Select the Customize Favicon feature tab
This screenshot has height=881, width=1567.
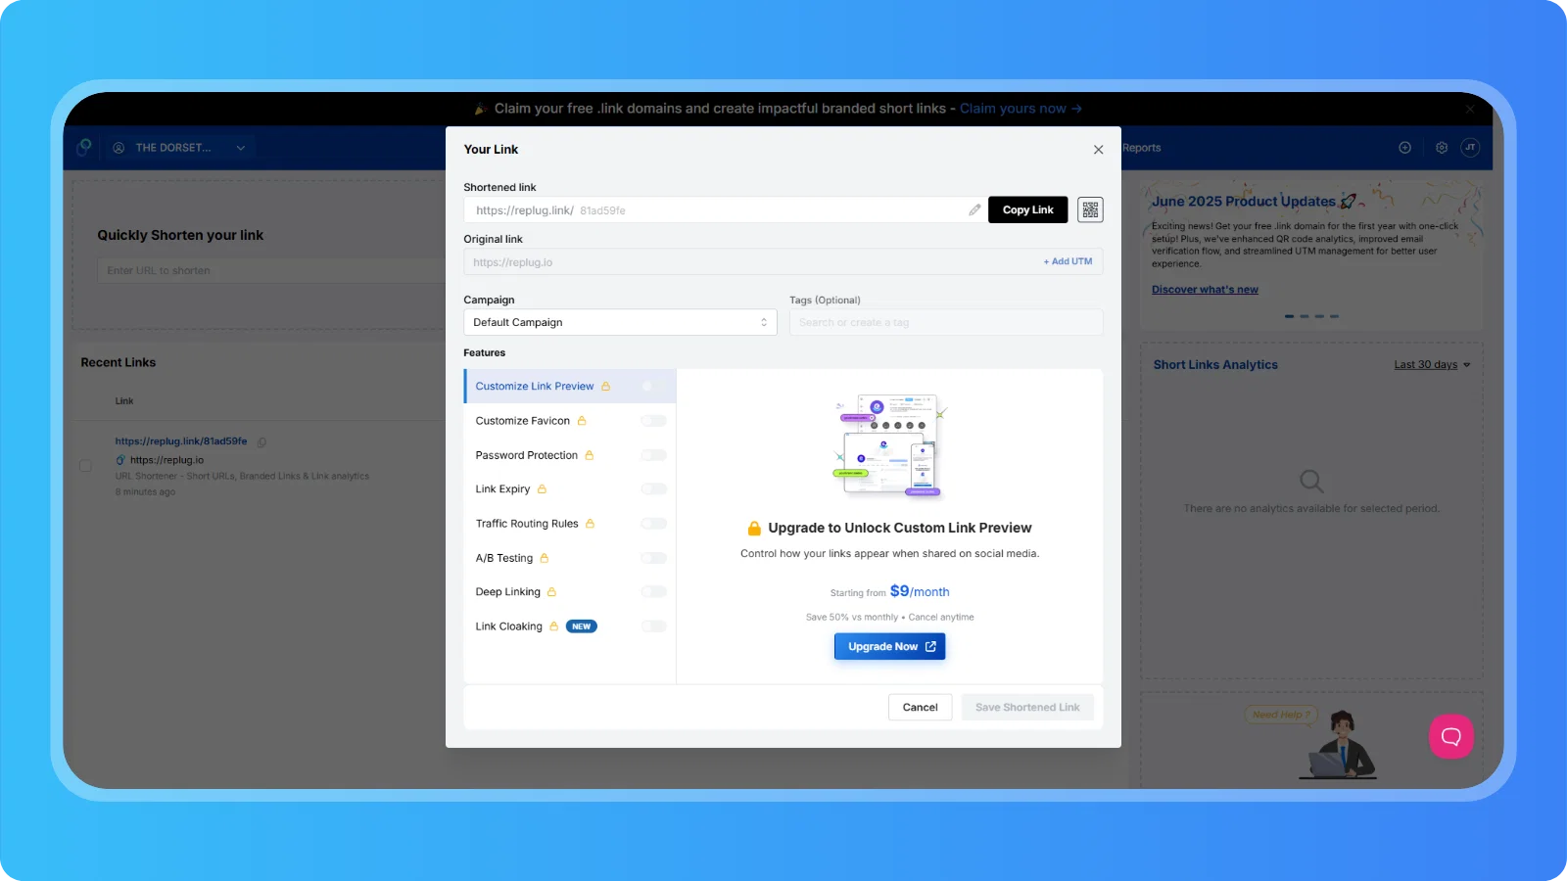pyautogui.click(x=570, y=421)
